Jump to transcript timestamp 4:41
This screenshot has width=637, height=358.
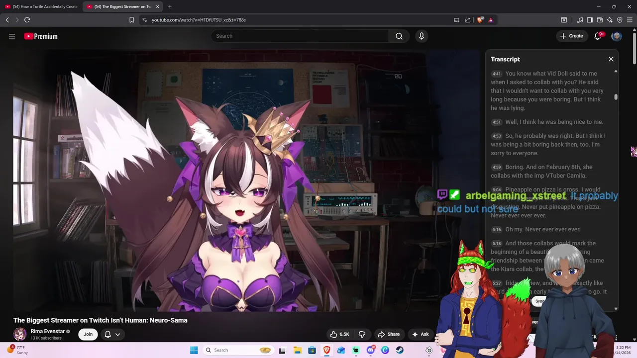click(x=497, y=74)
